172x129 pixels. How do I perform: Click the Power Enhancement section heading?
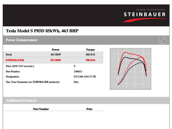pos(21,40)
